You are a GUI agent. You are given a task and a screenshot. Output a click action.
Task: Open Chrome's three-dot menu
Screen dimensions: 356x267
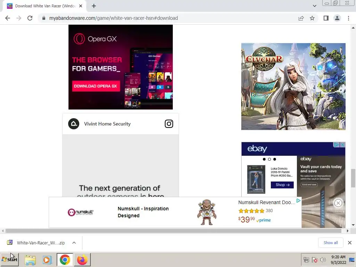(348, 18)
